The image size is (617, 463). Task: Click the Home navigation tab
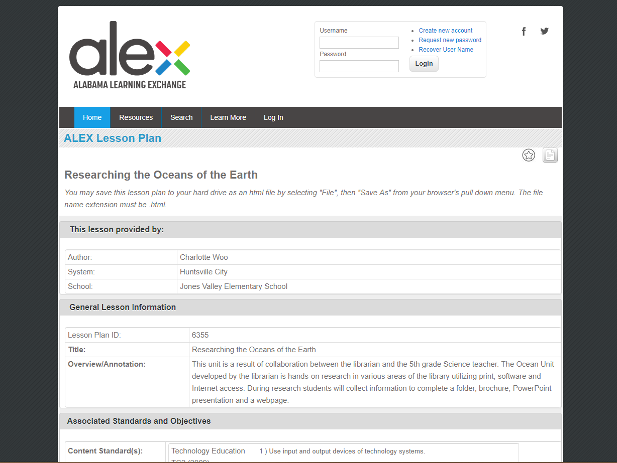tap(92, 117)
